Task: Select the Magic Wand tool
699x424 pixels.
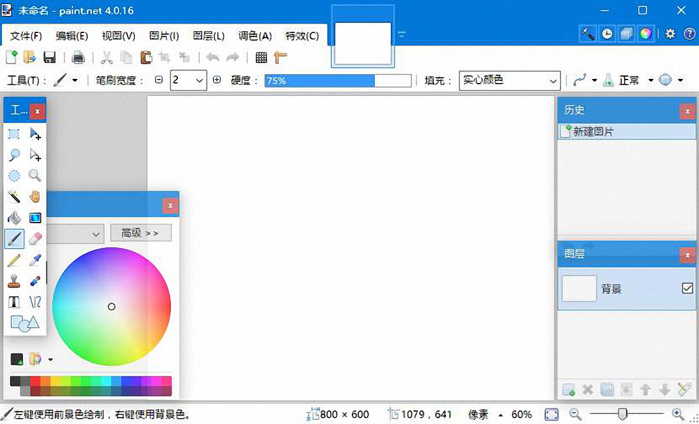Action: (x=14, y=197)
